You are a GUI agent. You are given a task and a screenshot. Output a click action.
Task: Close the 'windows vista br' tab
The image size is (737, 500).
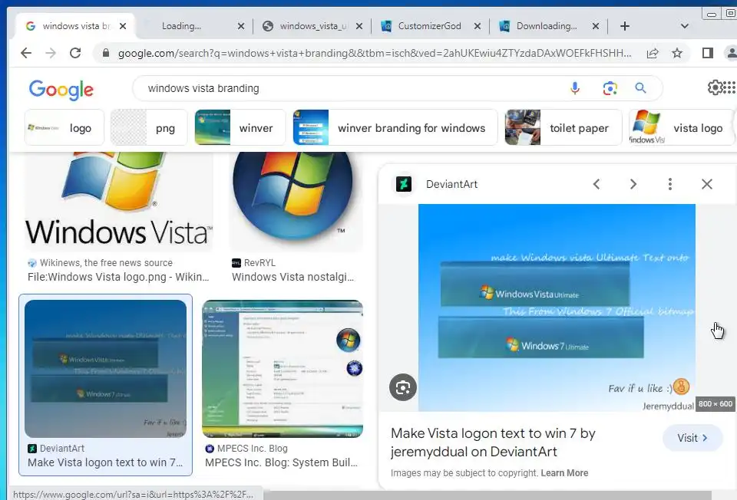click(x=123, y=26)
